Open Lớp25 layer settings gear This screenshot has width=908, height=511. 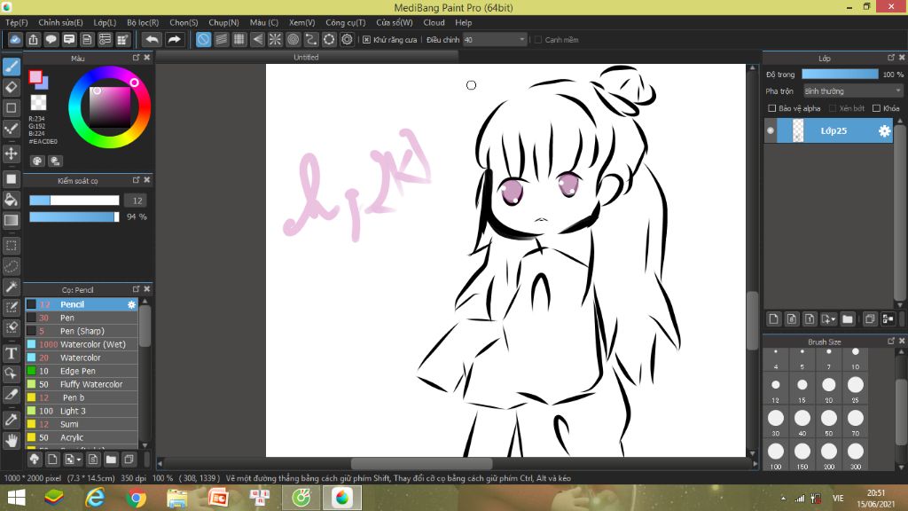(884, 131)
